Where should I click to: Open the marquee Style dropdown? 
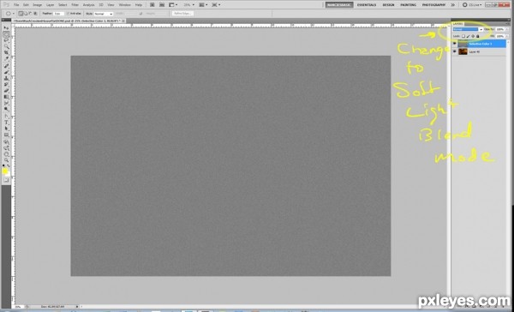click(x=104, y=14)
